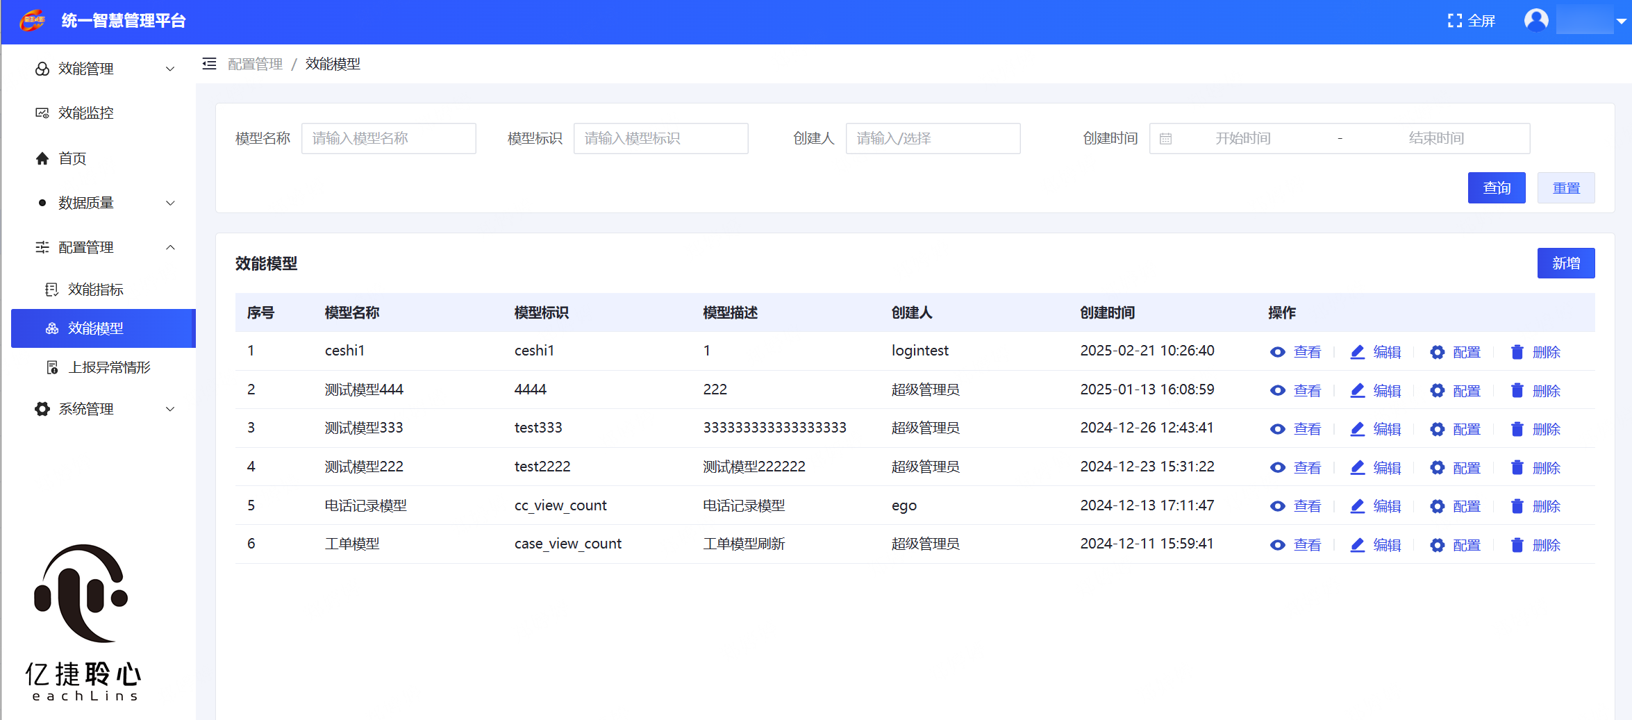Expand the user account dropdown arrow
This screenshot has width=1632, height=720.
pos(1621,21)
